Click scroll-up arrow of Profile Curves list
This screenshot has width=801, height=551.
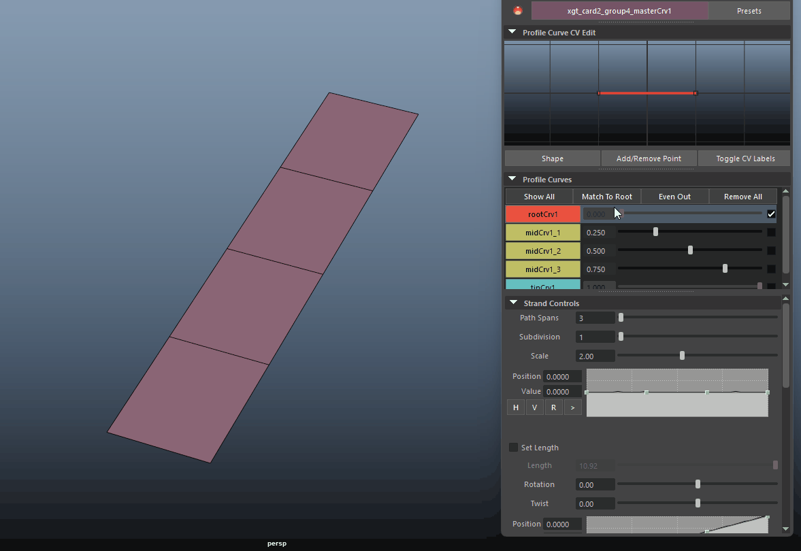point(786,192)
